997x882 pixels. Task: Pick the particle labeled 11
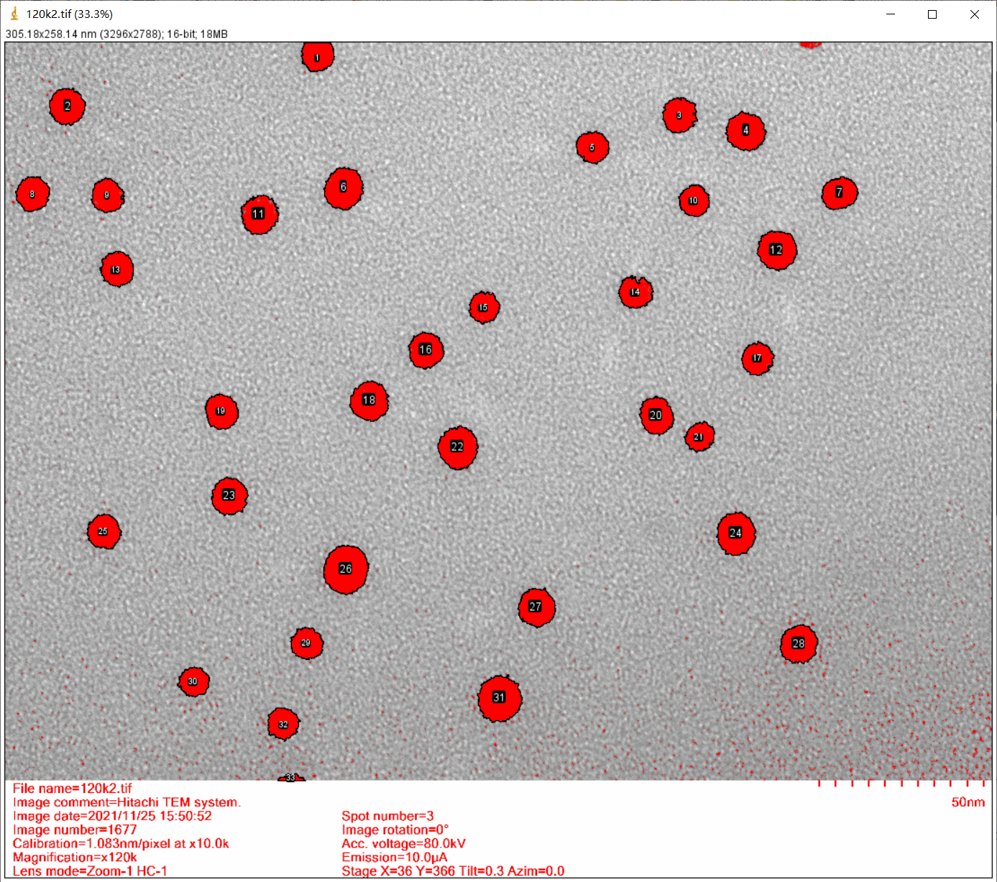pyautogui.click(x=259, y=214)
